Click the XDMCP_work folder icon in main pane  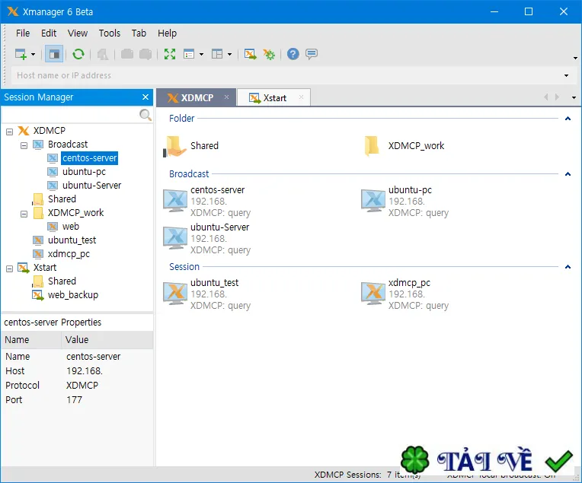click(372, 146)
